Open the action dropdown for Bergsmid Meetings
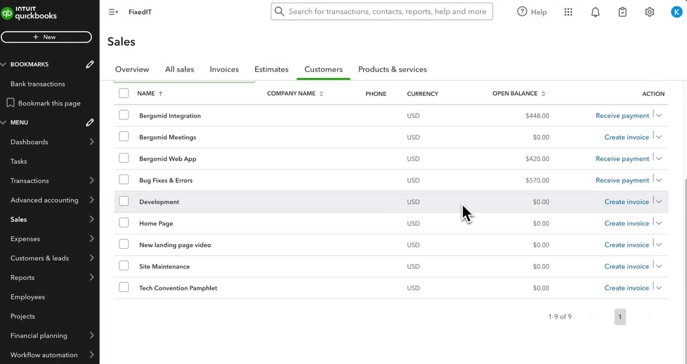Image resolution: width=687 pixels, height=364 pixels. tap(659, 137)
